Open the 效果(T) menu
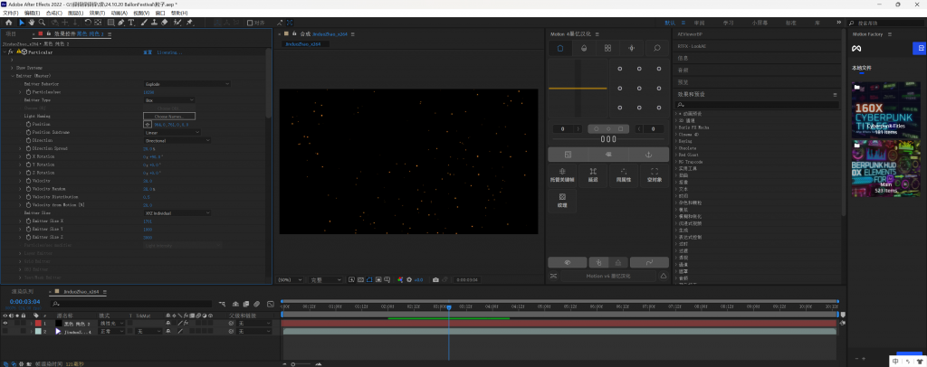The height and width of the screenshot is (367, 927). point(95,13)
